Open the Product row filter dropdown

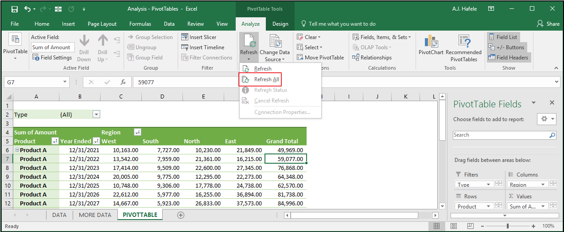pyautogui.click(x=55, y=141)
